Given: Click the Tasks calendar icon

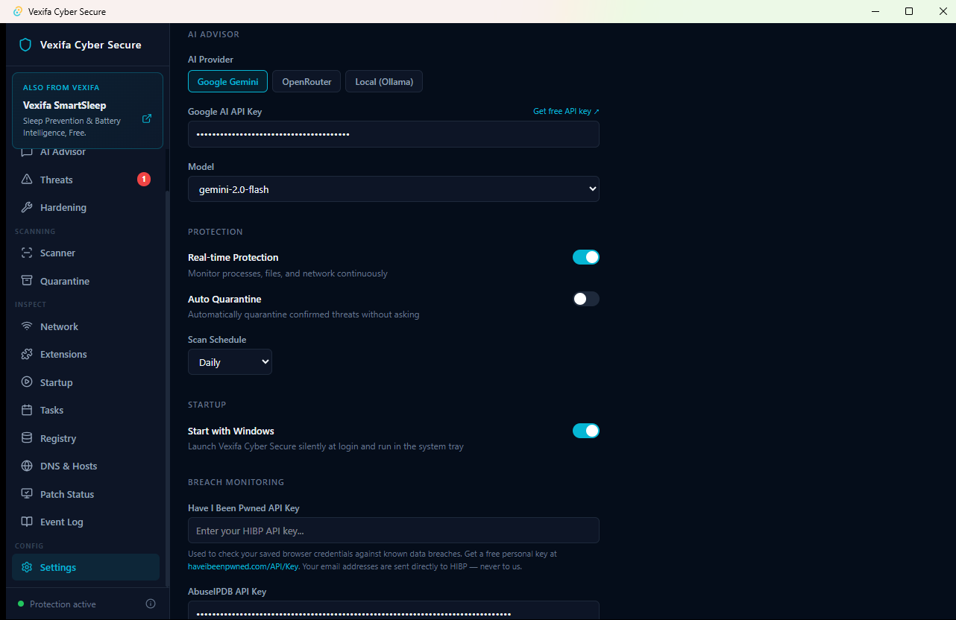Looking at the screenshot, I should [27, 410].
